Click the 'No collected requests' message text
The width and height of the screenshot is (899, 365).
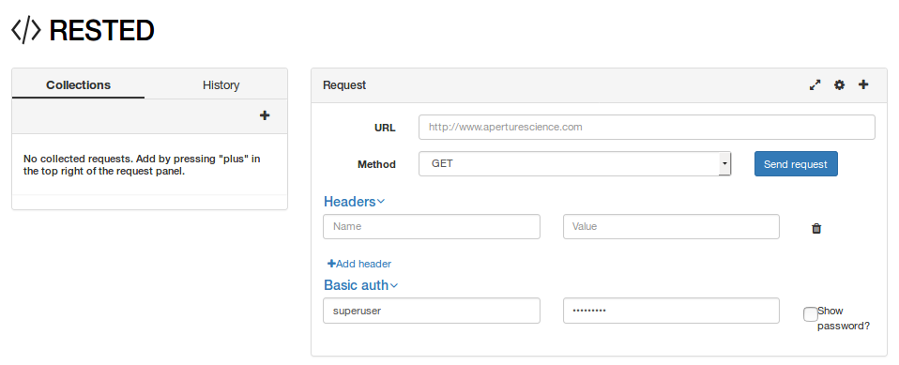tap(142, 165)
